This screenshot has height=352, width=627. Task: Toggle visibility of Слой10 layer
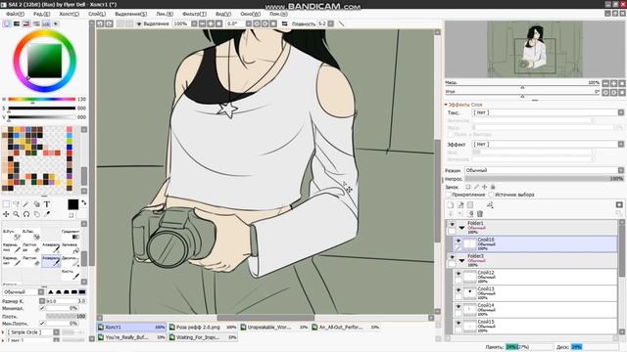click(x=458, y=241)
